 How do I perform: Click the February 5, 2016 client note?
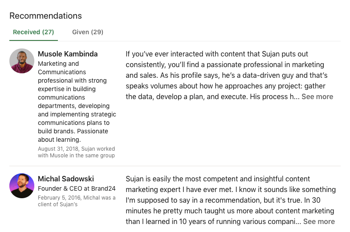coord(77,198)
